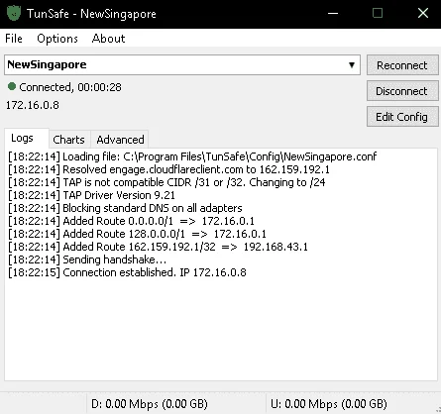Close the TunSafe window

[423, 13]
